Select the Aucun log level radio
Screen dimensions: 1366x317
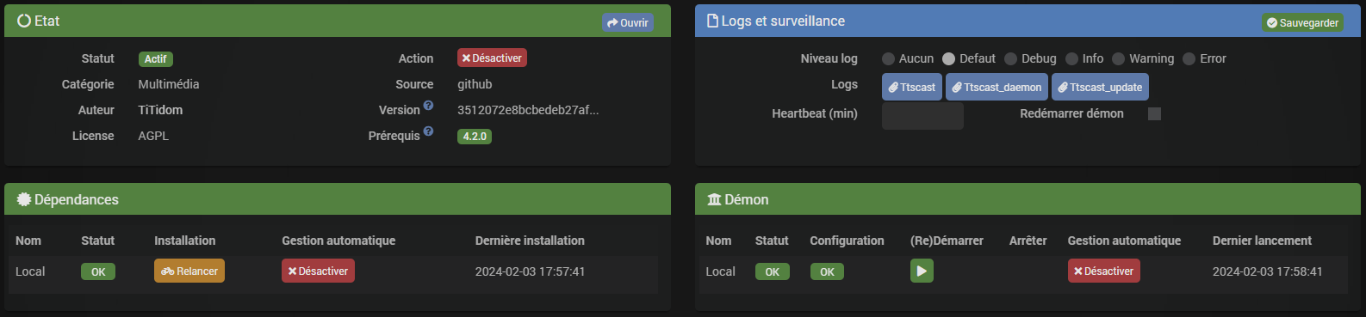tap(888, 58)
